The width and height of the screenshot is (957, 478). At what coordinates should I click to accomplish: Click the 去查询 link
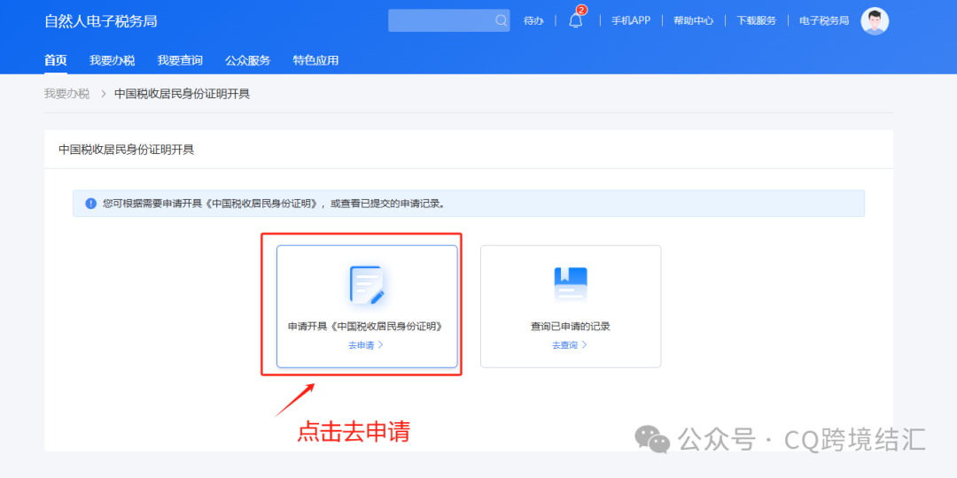tap(564, 345)
